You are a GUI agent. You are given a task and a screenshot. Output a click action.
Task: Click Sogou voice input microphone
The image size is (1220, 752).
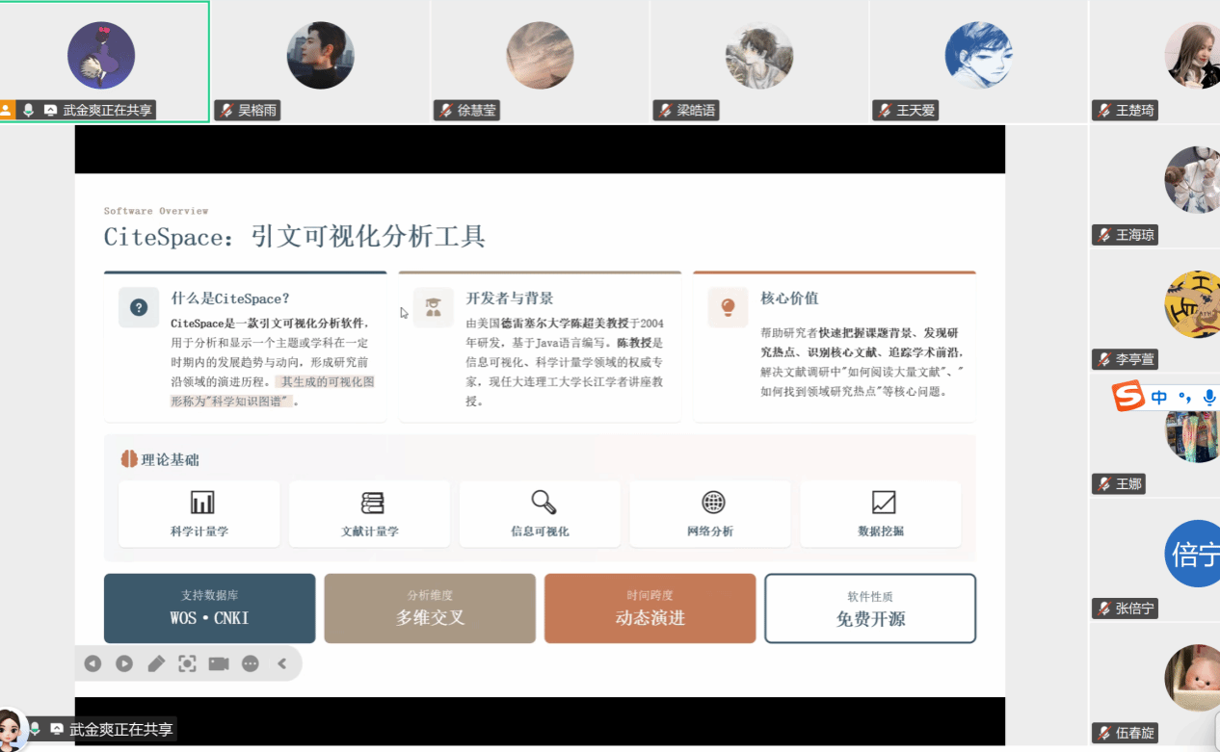click(x=1209, y=397)
